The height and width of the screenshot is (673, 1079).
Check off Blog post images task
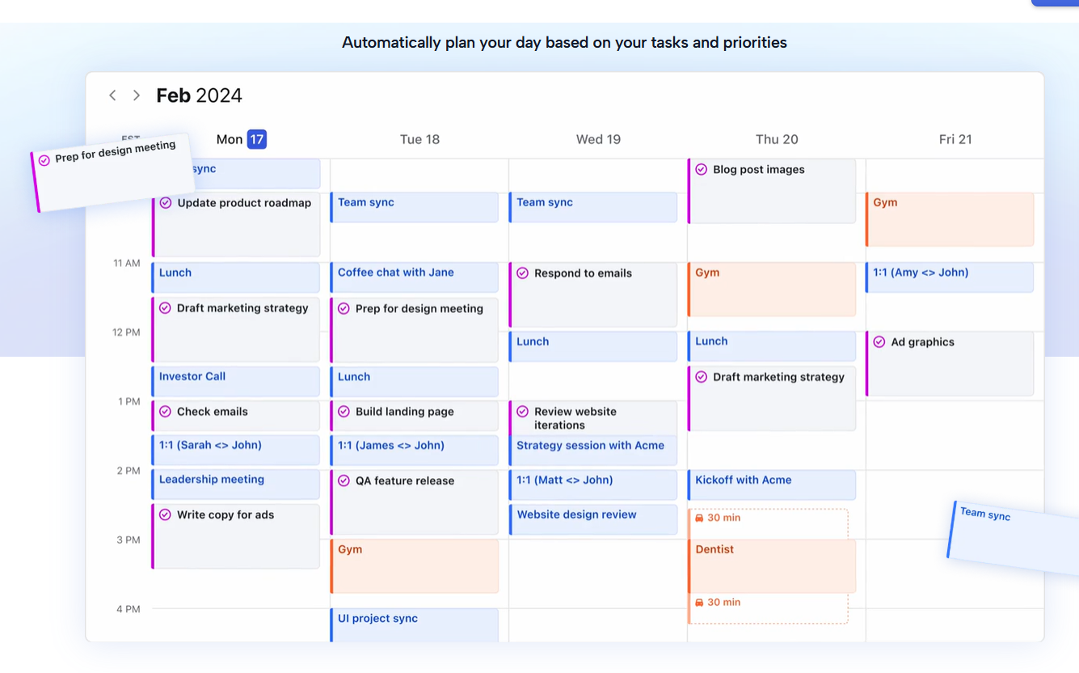point(702,170)
